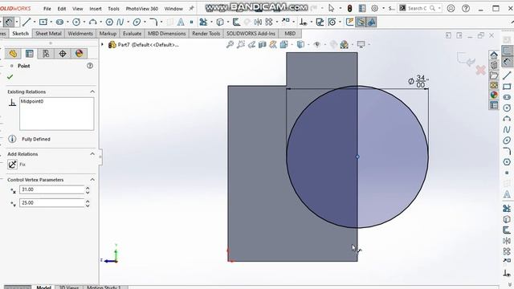514x289 pixels.
Task: Click the Rapid Sketch icon
Action: [x=350, y=22]
